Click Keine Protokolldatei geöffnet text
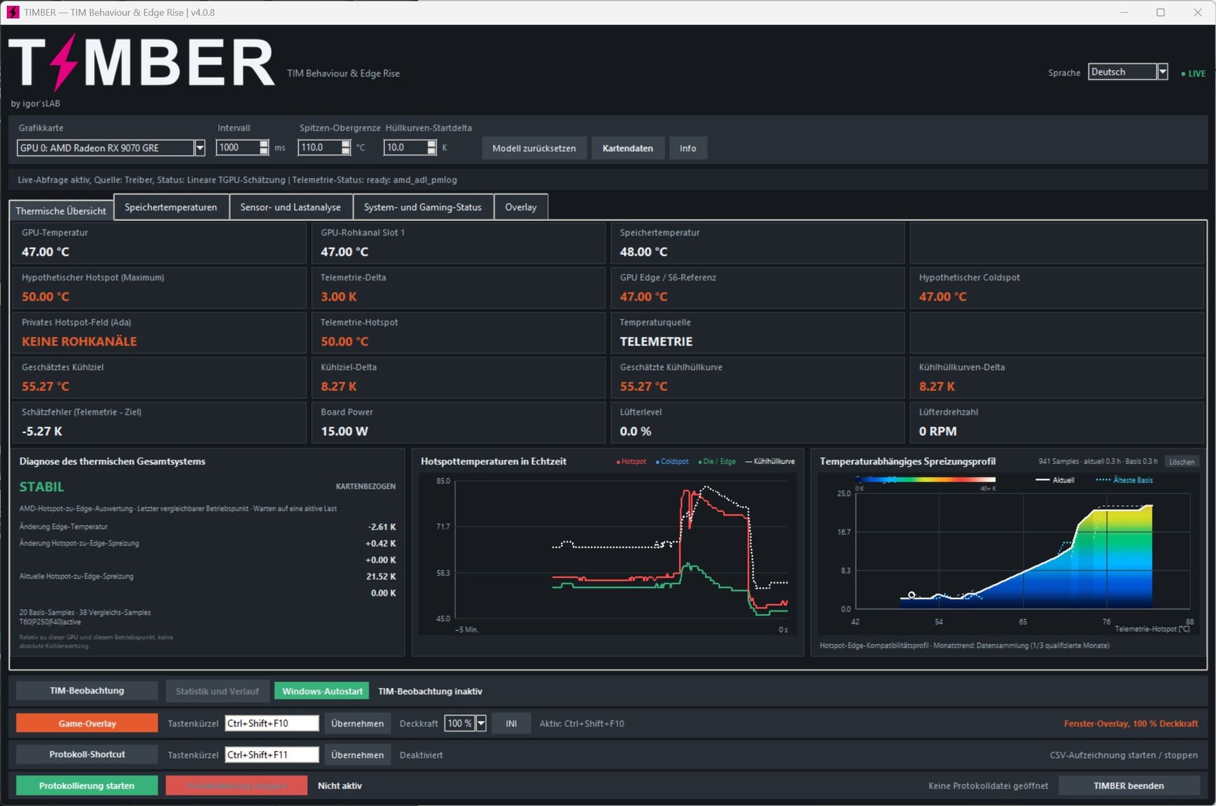1216x806 pixels. [x=988, y=786]
